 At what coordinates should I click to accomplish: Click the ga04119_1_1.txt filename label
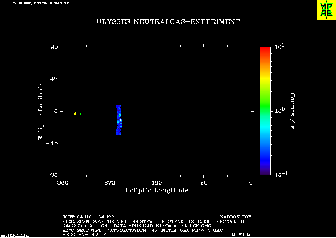point(15,235)
